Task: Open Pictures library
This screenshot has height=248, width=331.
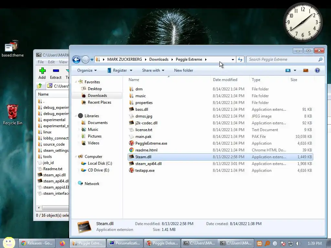Action: click(95, 136)
